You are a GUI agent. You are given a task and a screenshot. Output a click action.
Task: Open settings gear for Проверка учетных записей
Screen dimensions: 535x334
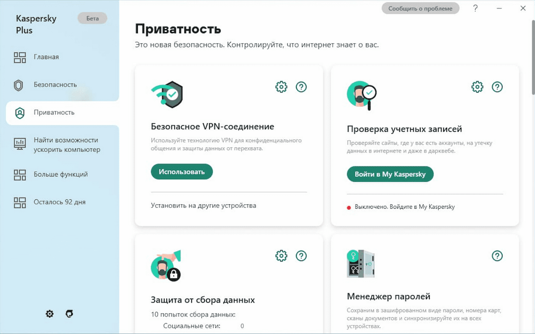coord(477,87)
